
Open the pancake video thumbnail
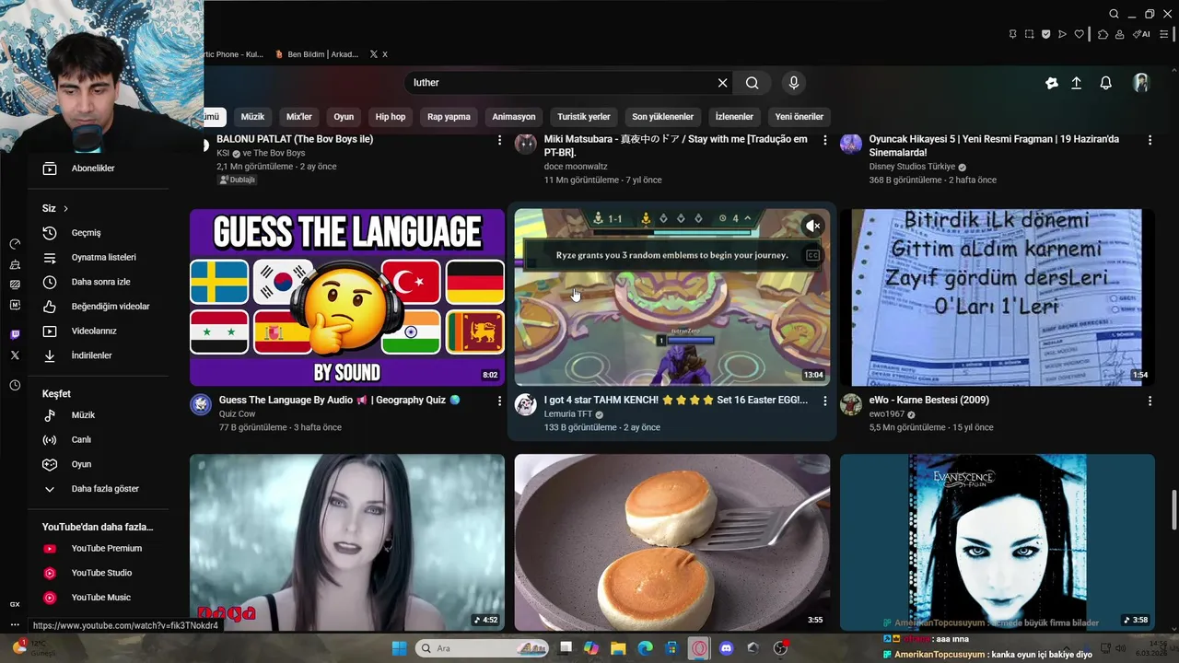pyautogui.click(x=672, y=542)
